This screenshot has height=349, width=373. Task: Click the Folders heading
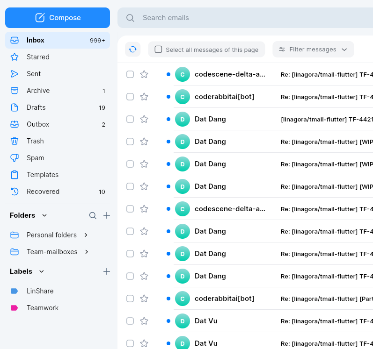[22, 215]
